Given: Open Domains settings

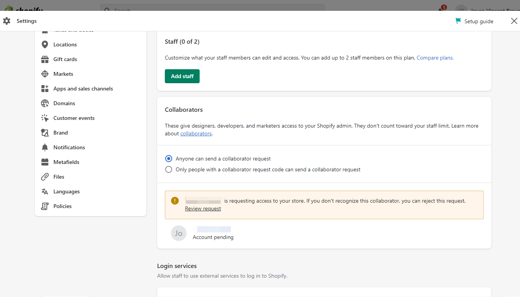Looking at the screenshot, I should tap(64, 103).
